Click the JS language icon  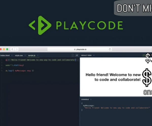coord(77,55)
